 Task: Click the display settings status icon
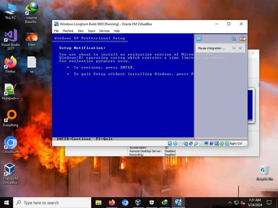(x=206, y=144)
